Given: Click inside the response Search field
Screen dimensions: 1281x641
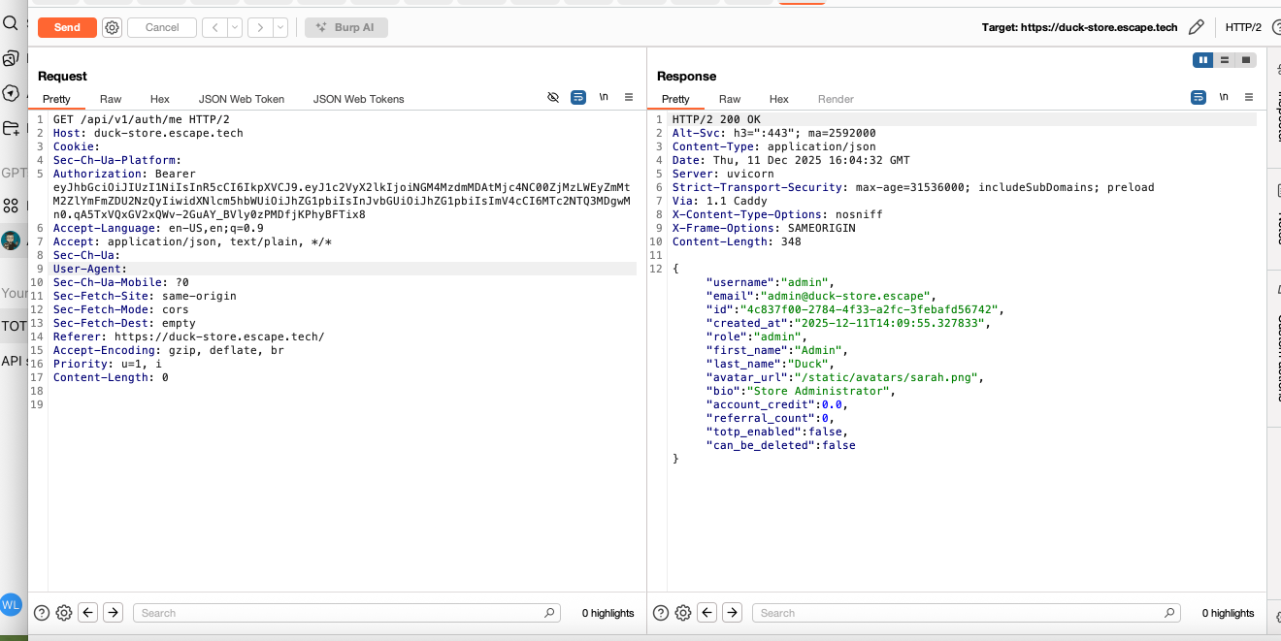Looking at the screenshot, I should [x=961, y=612].
